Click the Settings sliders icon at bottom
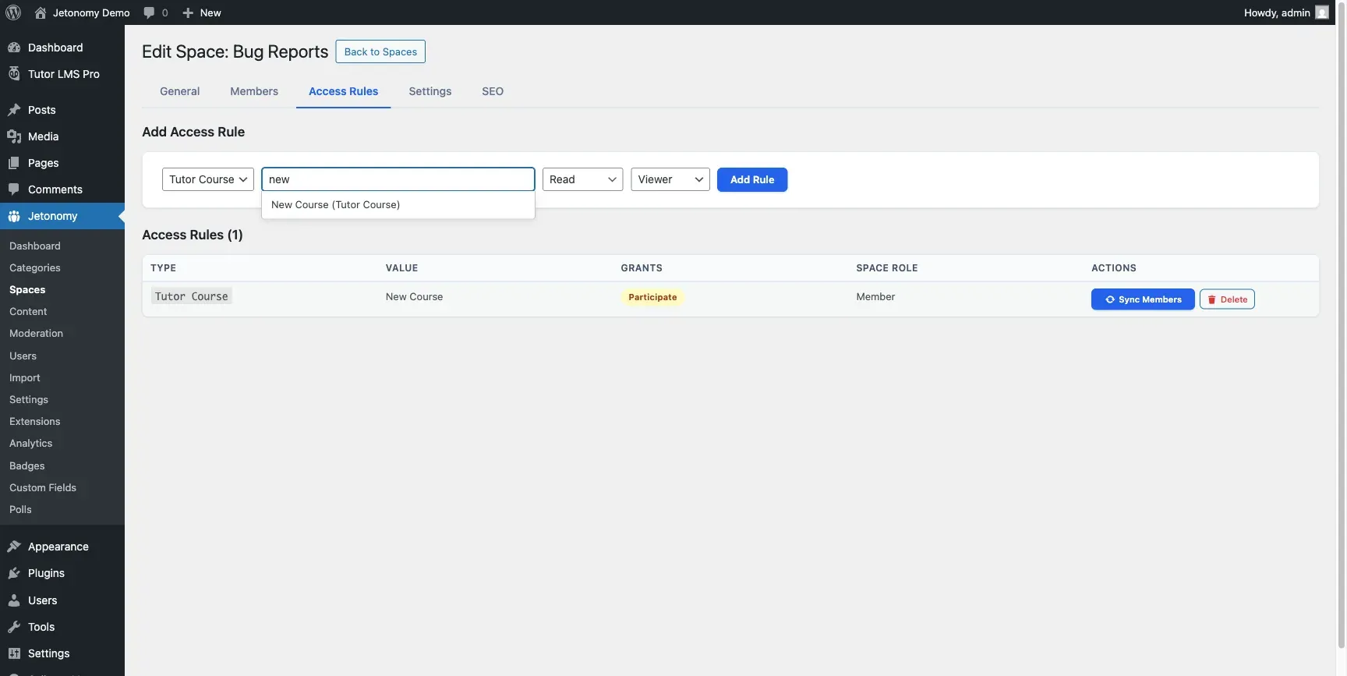The width and height of the screenshot is (1347, 676). pyautogui.click(x=14, y=653)
